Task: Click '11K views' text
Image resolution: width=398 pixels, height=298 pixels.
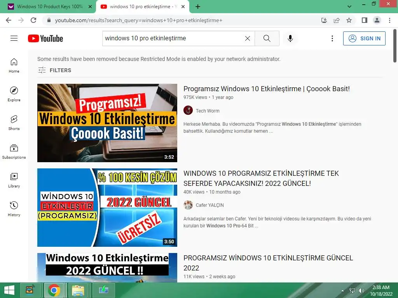Action: point(194,276)
